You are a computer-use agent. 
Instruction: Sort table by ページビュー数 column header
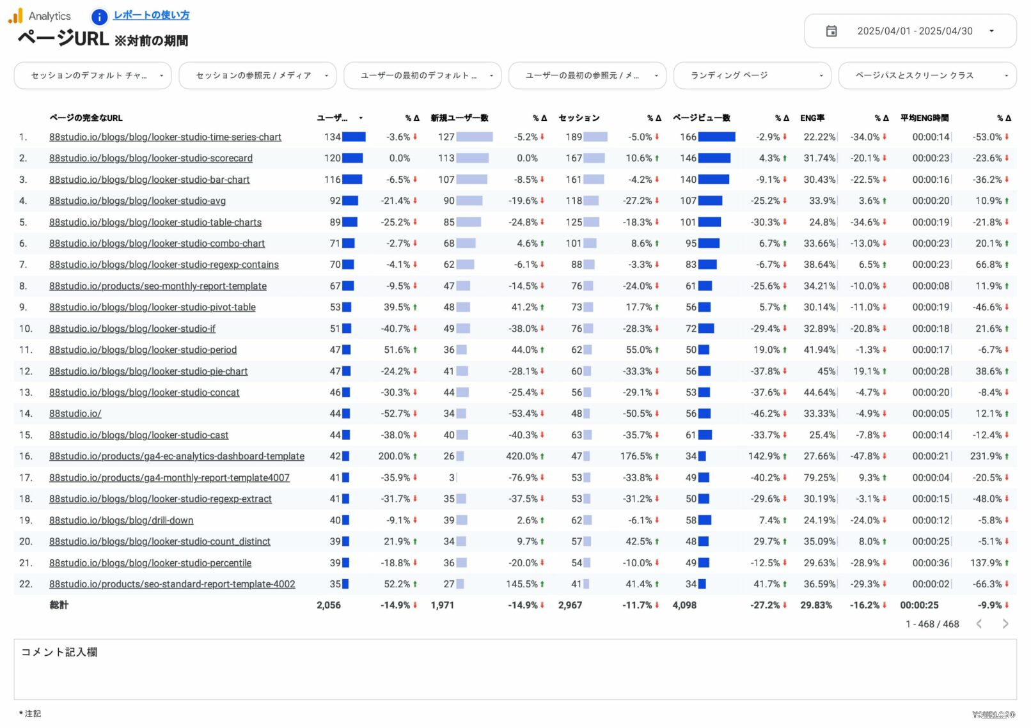click(x=701, y=118)
